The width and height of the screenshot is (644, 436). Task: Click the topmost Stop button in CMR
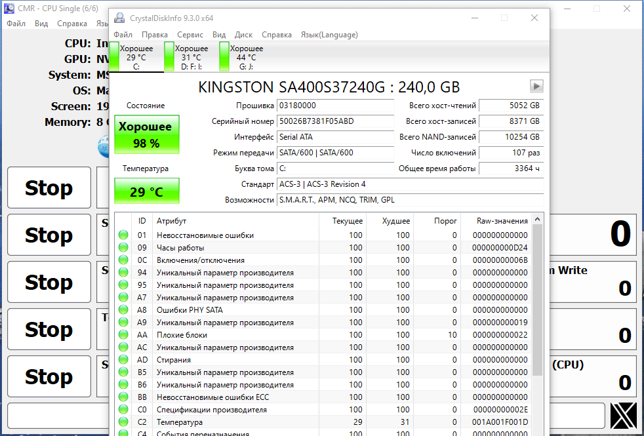(49, 188)
